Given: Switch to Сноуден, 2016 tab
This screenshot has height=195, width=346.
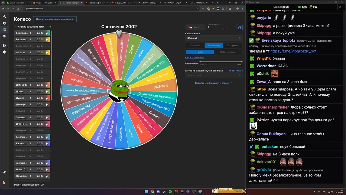Looking at the screenshot, I should pyautogui.click(x=122, y=2).
